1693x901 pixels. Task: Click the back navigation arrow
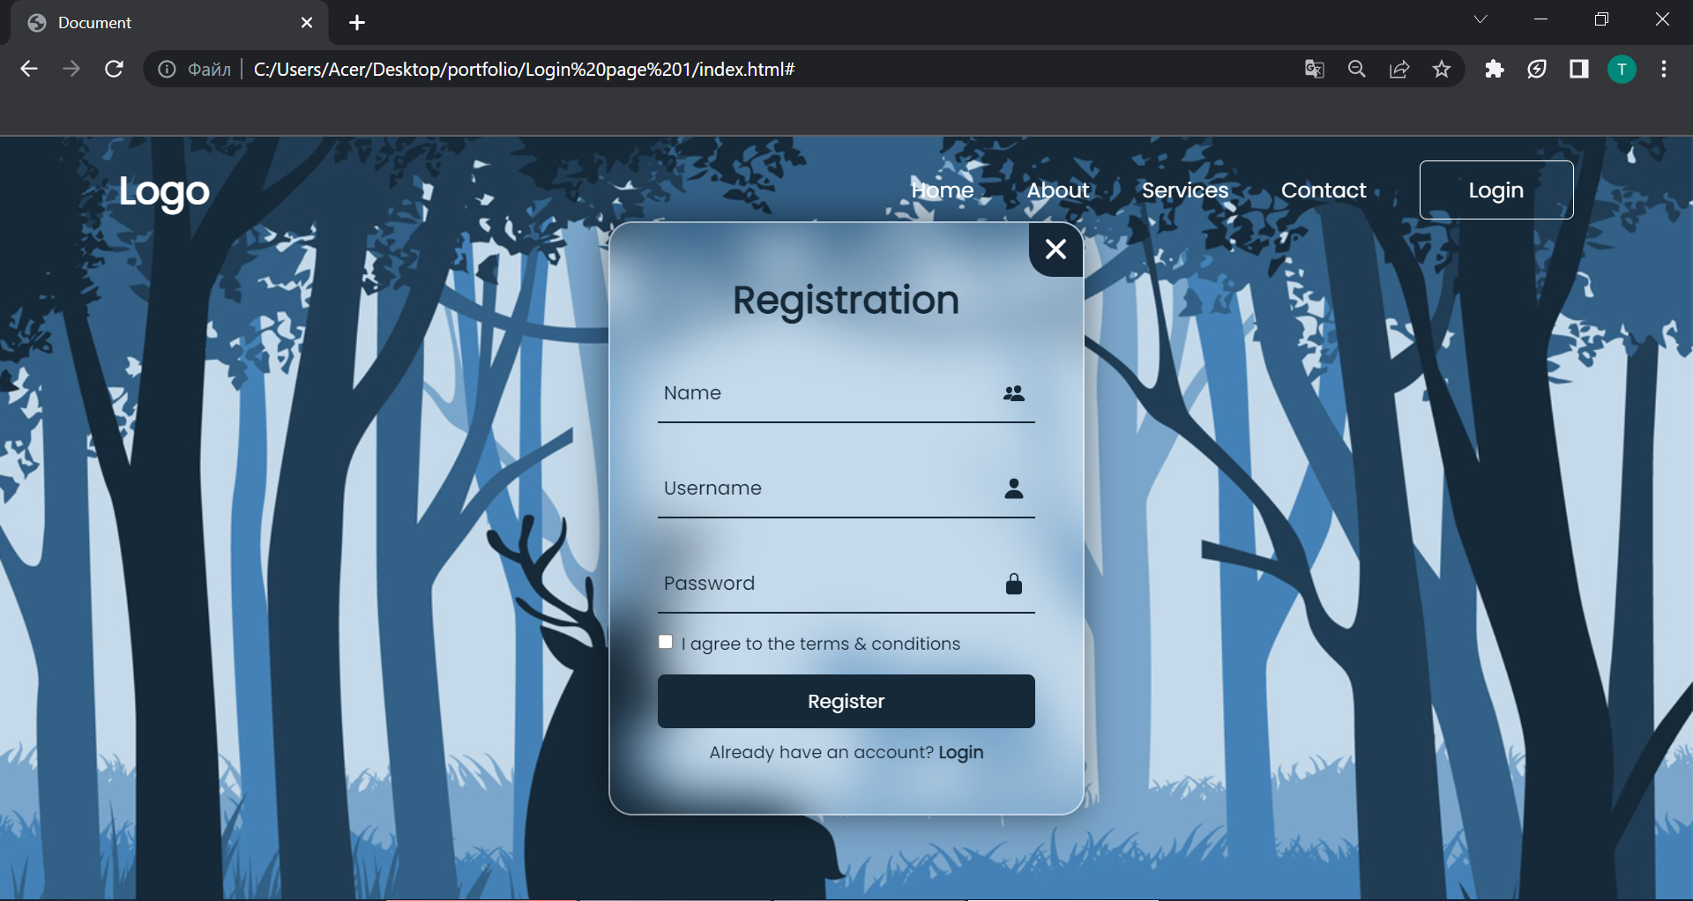pyautogui.click(x=29, y=69)
